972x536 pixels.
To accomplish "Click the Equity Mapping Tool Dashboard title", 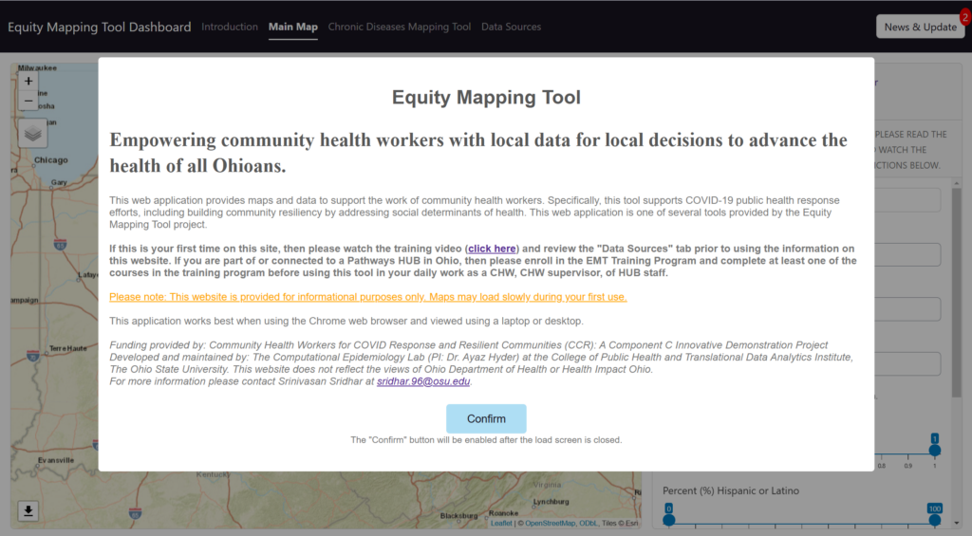I will [100, 27].
